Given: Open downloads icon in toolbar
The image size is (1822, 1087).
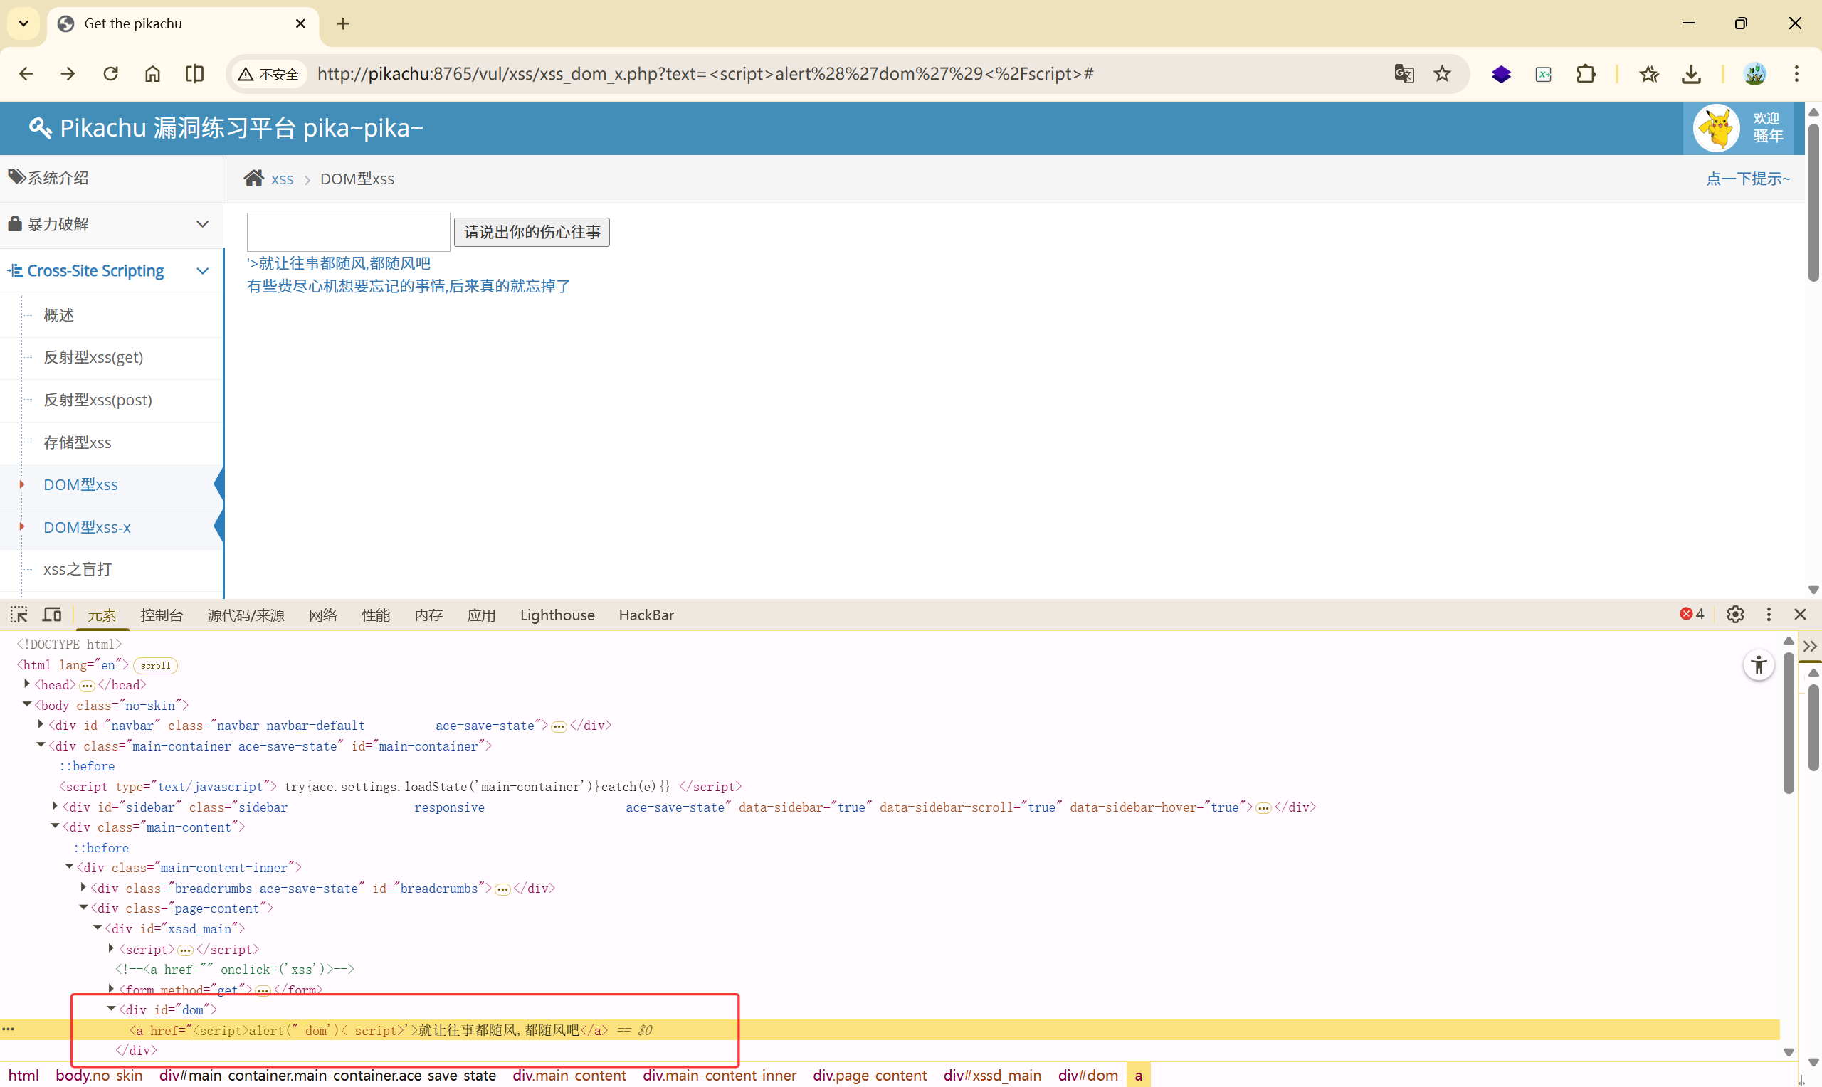Looking at the screenshot, I should pyautogui.click(x=1691, y=73).
